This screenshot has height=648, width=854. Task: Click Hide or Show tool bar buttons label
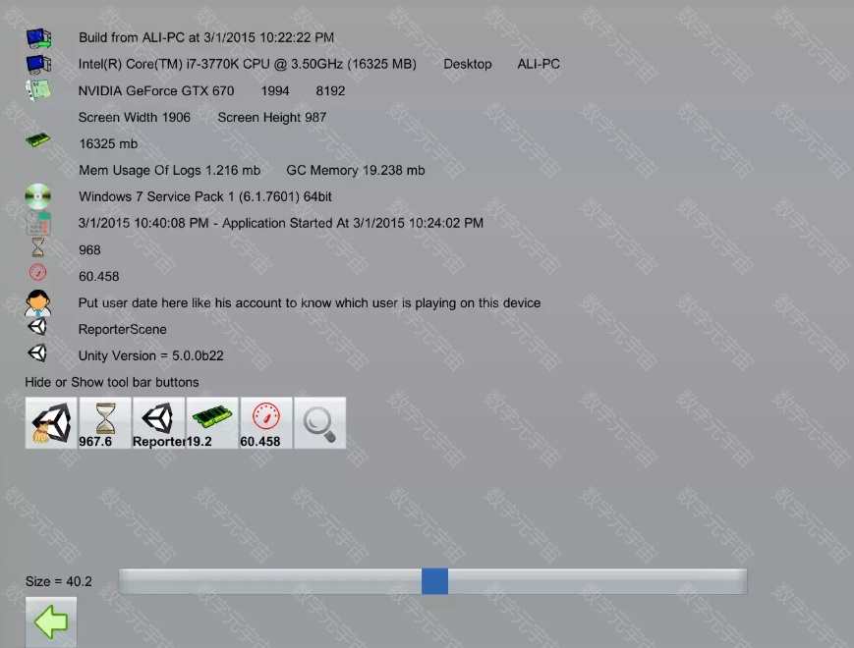pos(112,382)
